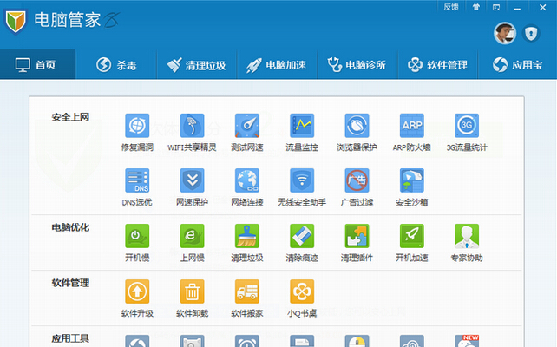Launch 安全沙箱 sandbox tool
557x347 pixels.
point(411,180)
